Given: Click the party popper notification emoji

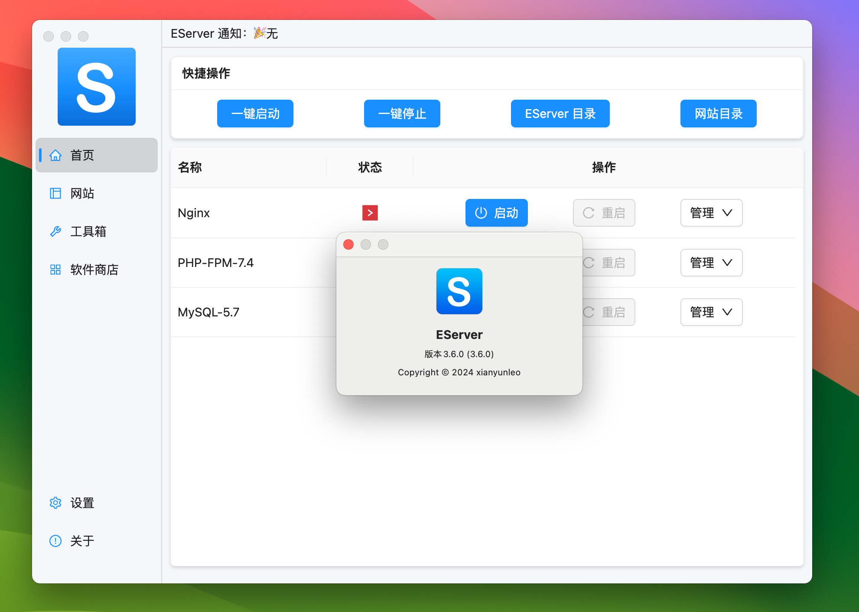Looking at the screenshot, I should pos(260,33).
